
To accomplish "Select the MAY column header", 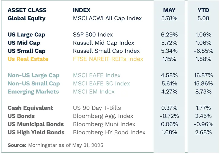I will pos(169,10).
